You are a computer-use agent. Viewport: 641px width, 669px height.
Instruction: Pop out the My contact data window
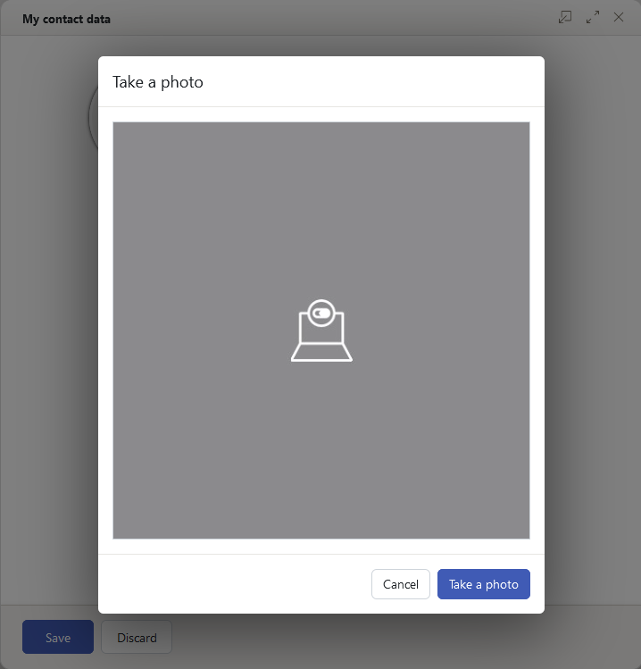pos(565,17)
